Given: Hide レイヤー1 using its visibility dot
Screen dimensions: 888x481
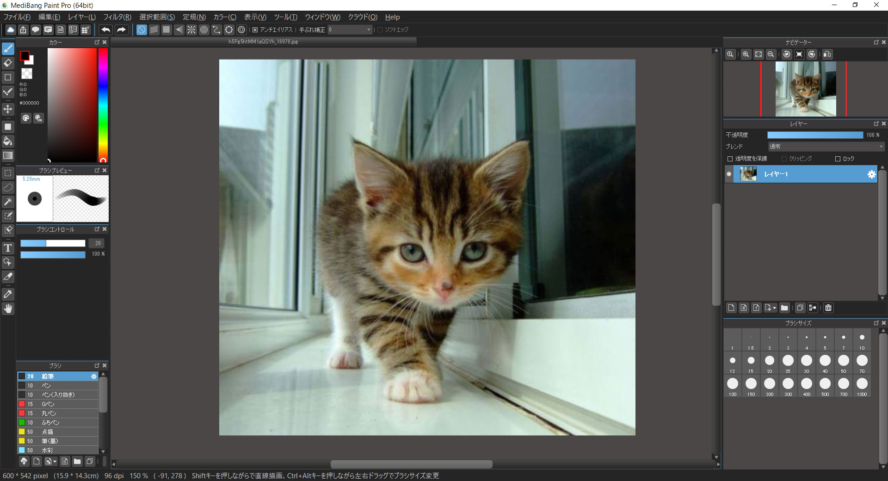Looking at the screenshot, I should point(729,174).
